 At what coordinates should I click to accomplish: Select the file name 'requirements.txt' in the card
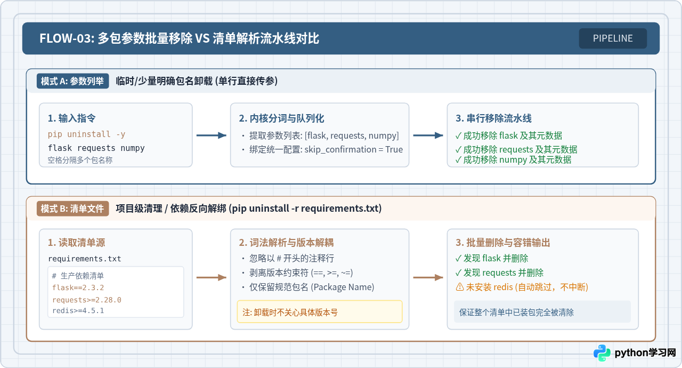85,259
